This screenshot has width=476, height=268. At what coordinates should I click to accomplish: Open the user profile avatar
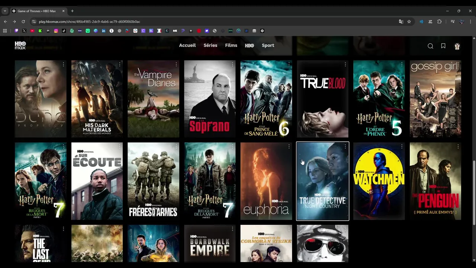point(457,46)
